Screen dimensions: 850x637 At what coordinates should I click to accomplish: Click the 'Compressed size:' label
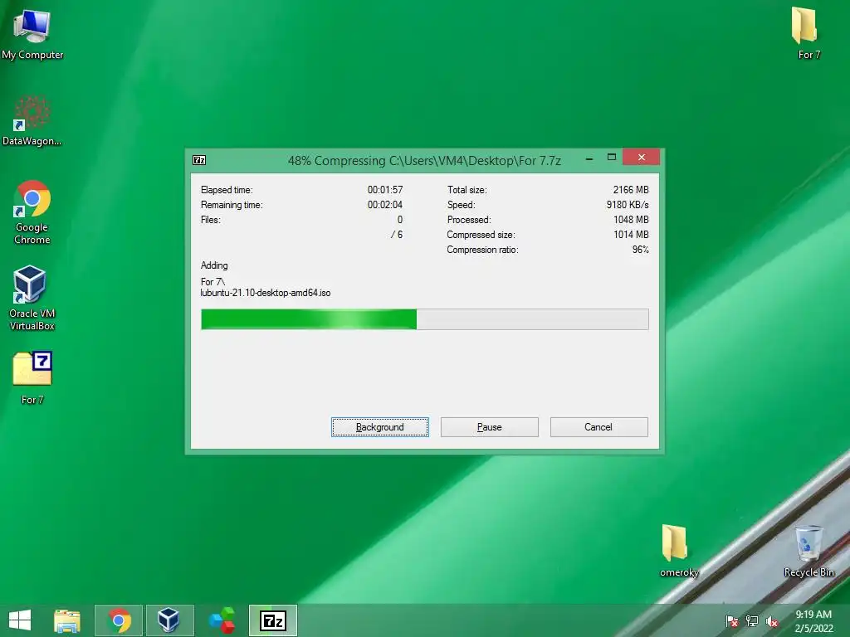[481, 235]
